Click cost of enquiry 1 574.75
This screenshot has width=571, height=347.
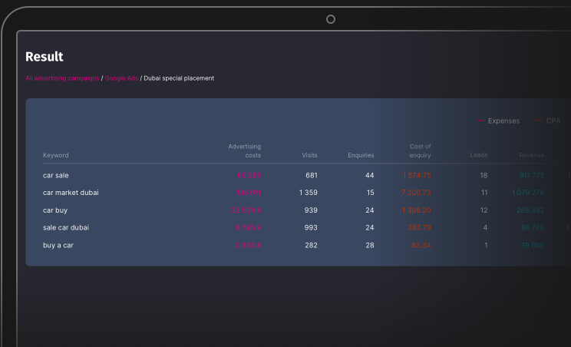tap(417, 176)
